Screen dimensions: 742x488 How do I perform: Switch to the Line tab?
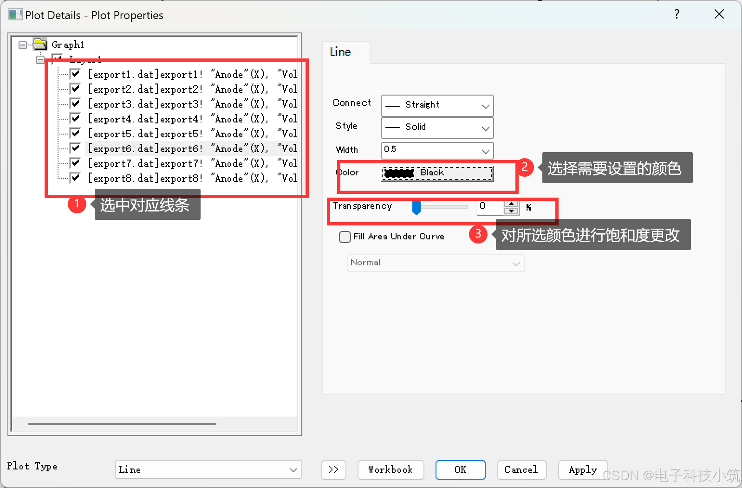[x=346, y=52]
